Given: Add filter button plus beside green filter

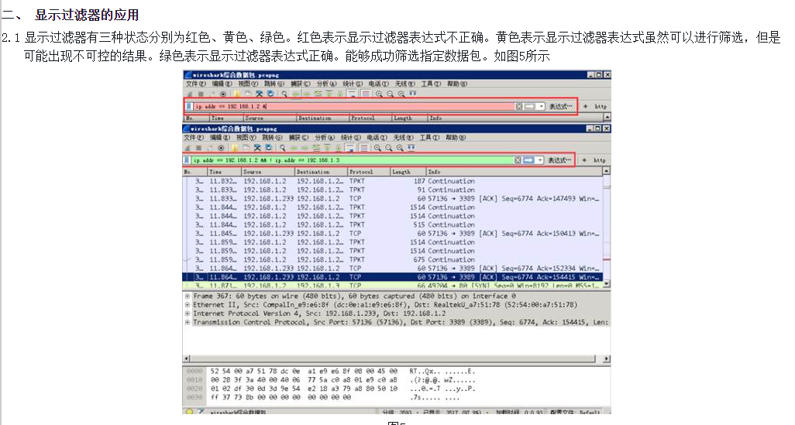Looking at the screenshot, I should coord(584,160).
